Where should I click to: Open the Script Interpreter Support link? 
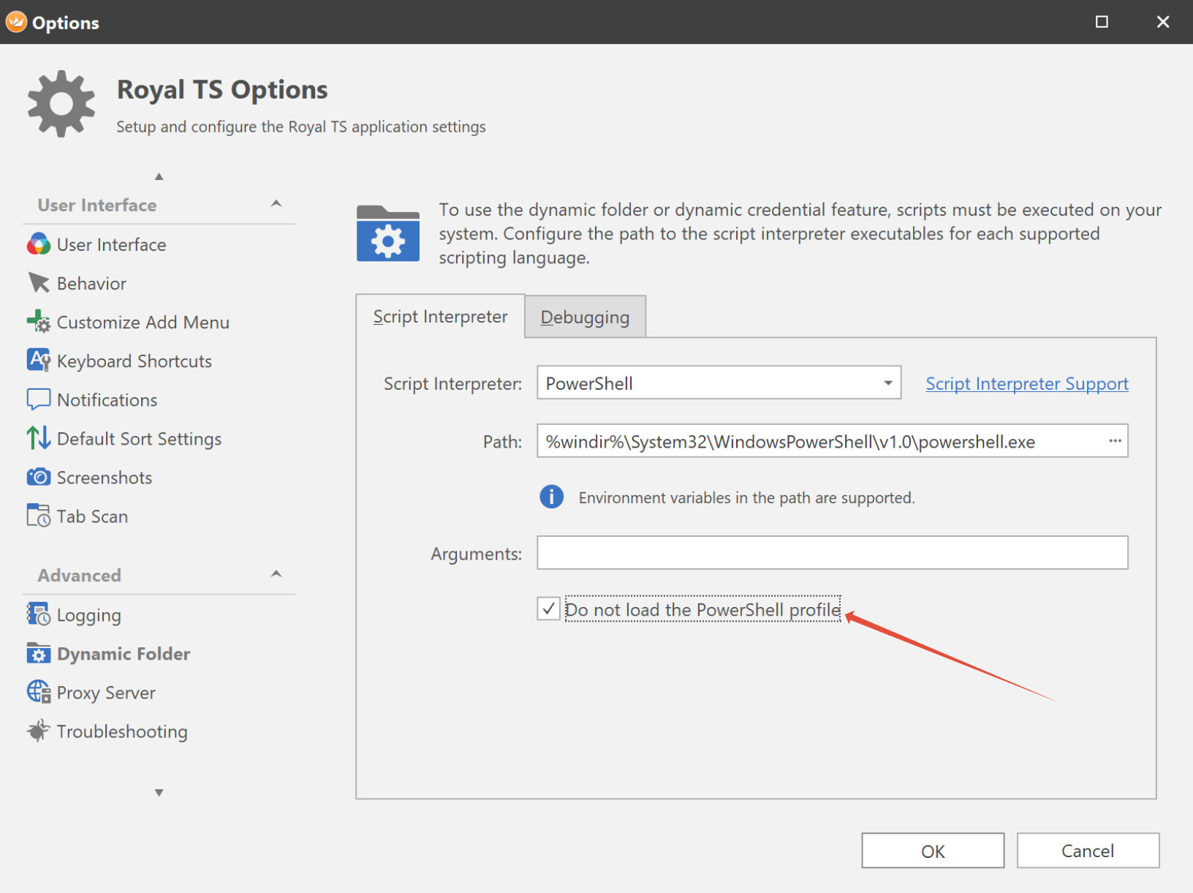(x=1026, y=384)
